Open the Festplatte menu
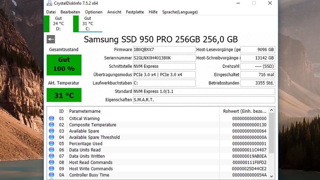This screenshot has height=180, width=320. pos(135,12)
